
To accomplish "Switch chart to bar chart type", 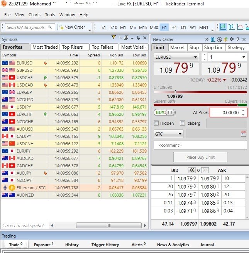I will (223, 27).
